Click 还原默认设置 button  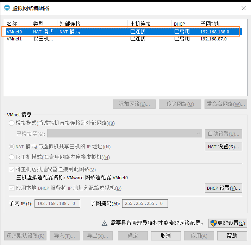[x=25, y=236]
